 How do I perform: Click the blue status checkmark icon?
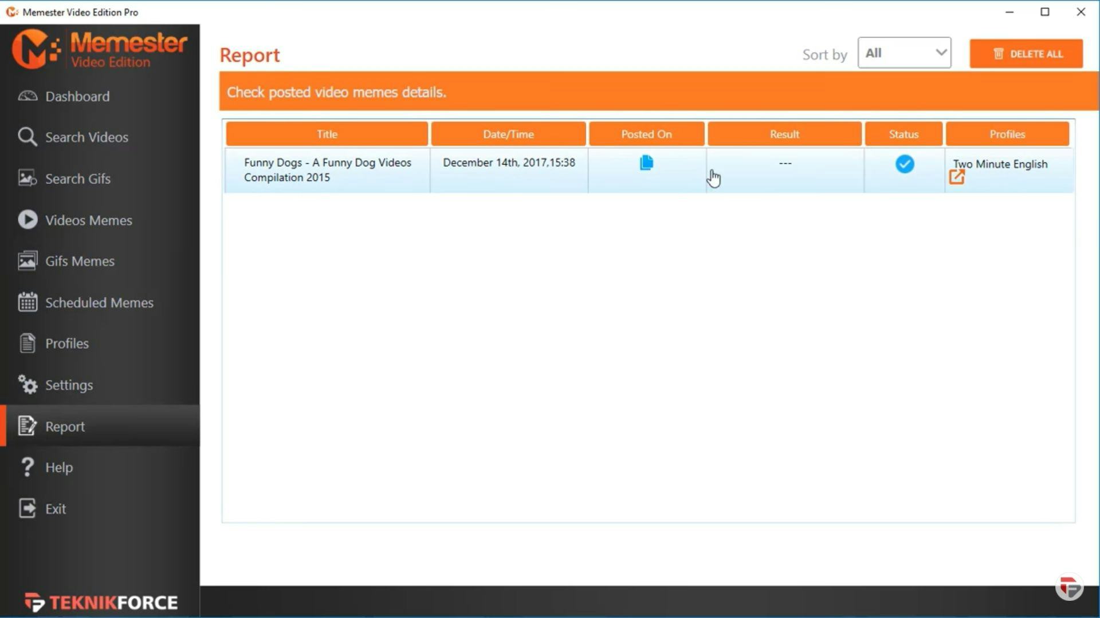[x=905, y=164]
